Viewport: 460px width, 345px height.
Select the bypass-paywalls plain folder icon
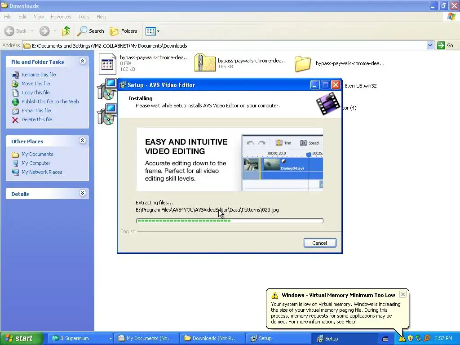point(303,64)
